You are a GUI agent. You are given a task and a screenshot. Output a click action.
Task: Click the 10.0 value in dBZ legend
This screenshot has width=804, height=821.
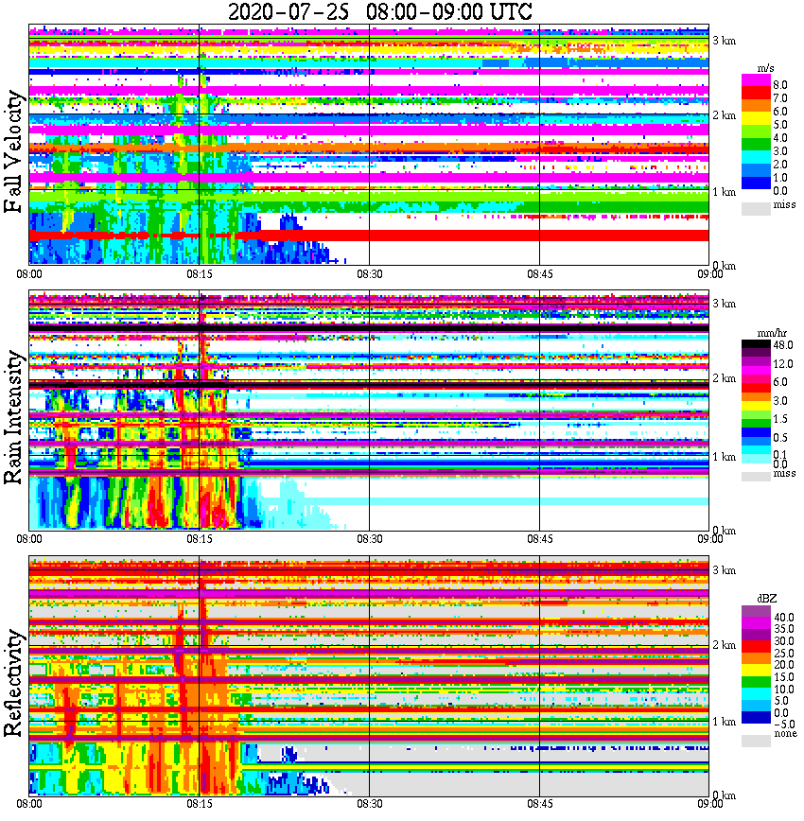[784, 689]
